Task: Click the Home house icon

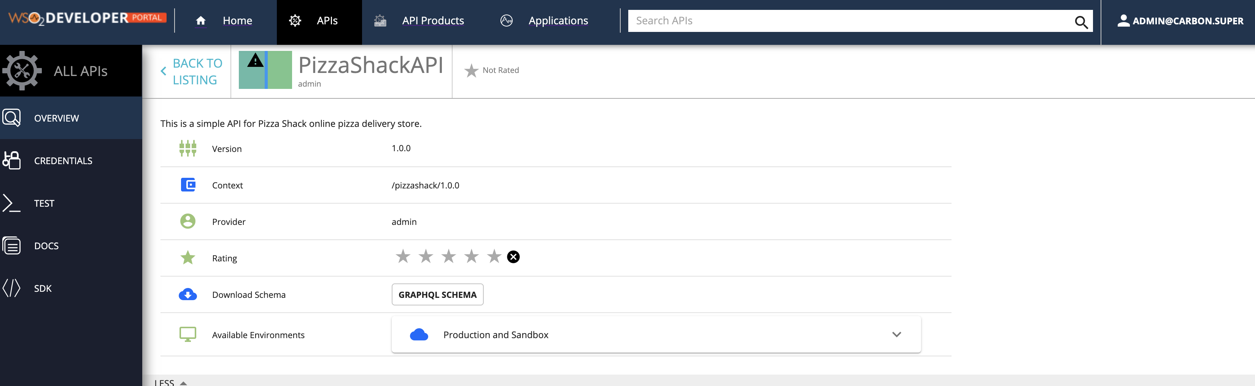Action: pos(201,21)
